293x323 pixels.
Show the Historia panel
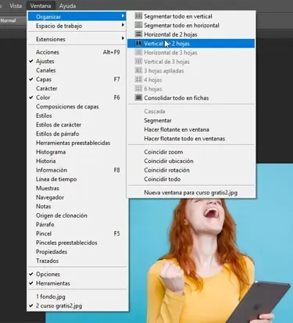point(77,161)
